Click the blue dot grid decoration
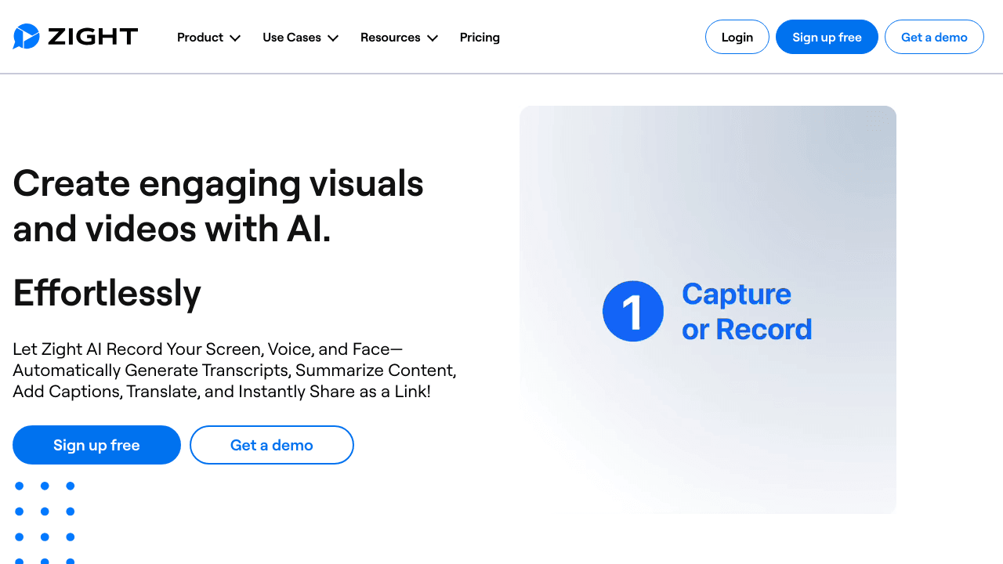Viewport: 1003px width, 564px height. click(x=45, y=522)
